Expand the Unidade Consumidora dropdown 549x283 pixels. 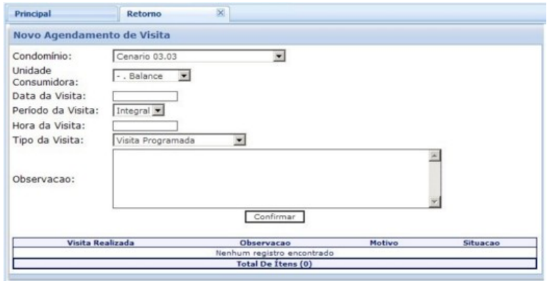(x=182, y=75)
